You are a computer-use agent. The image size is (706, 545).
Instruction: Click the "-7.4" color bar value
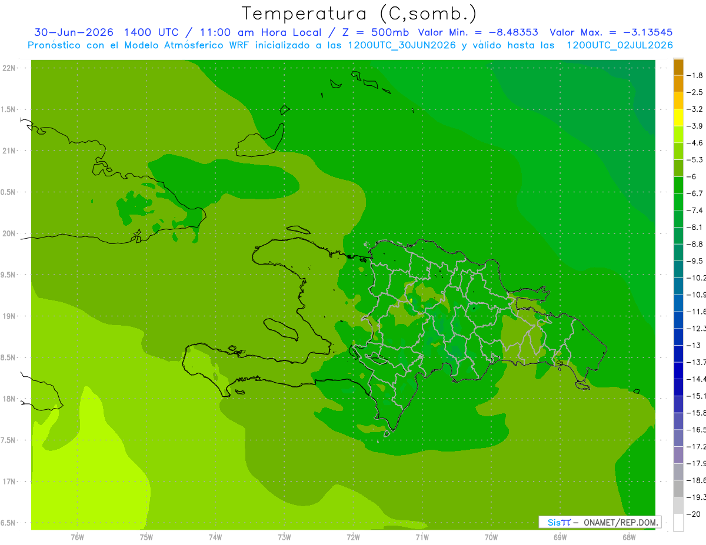pyautogui.click(x=695, y=210)
